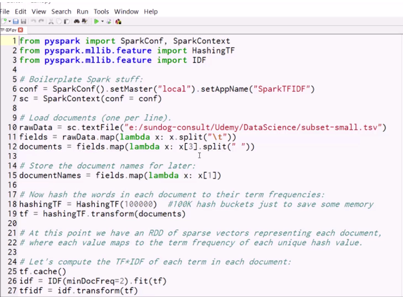Click the "\t" string on line 11
The height and width of the screenshot is (297, 403).
(x=217, y=137)
